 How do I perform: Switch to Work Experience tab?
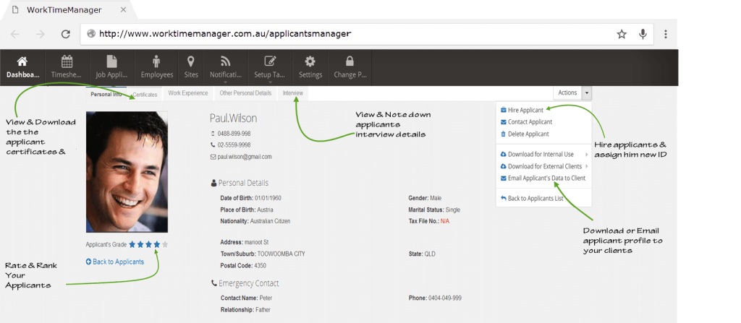point(188,93)
